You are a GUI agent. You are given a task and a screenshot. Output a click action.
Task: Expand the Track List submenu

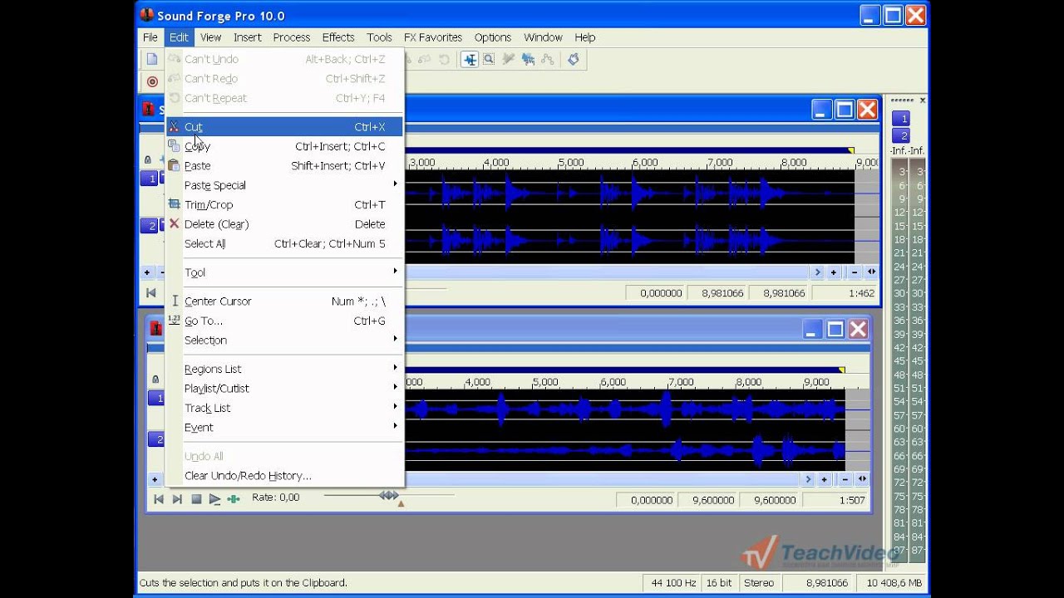(283, 408)
